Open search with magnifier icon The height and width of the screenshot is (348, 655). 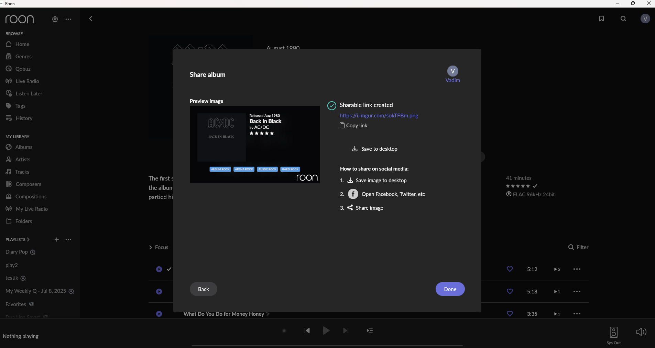tap(623, 19)
